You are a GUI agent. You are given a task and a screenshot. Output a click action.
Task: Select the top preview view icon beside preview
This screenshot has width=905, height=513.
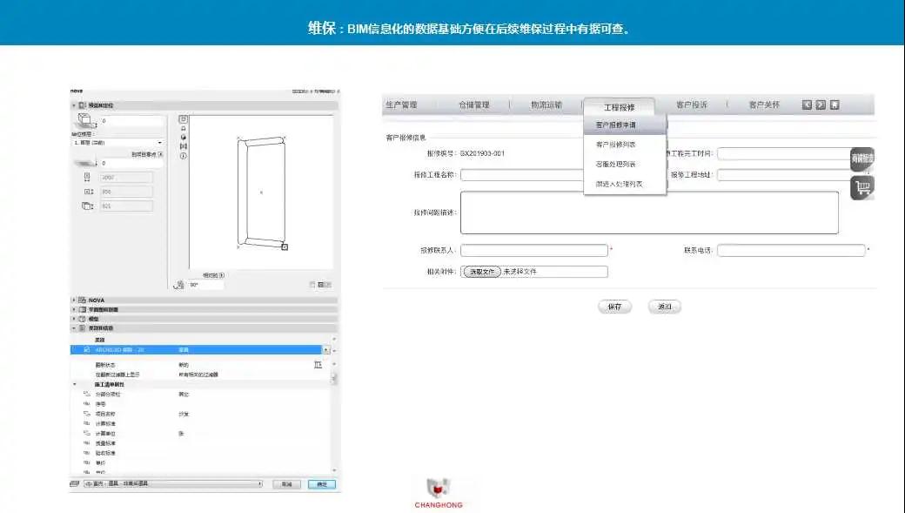coord(183,119)
